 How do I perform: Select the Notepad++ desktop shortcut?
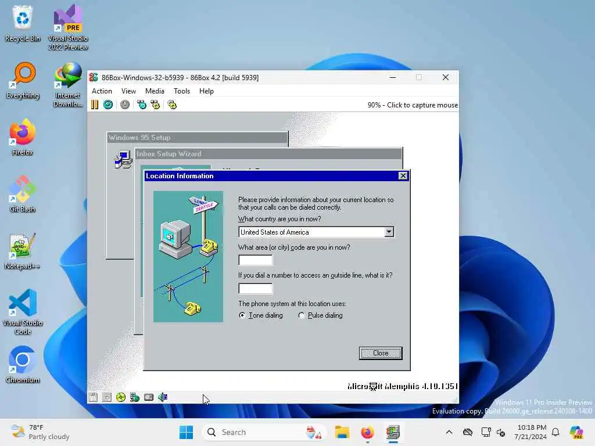click(23, 251)
